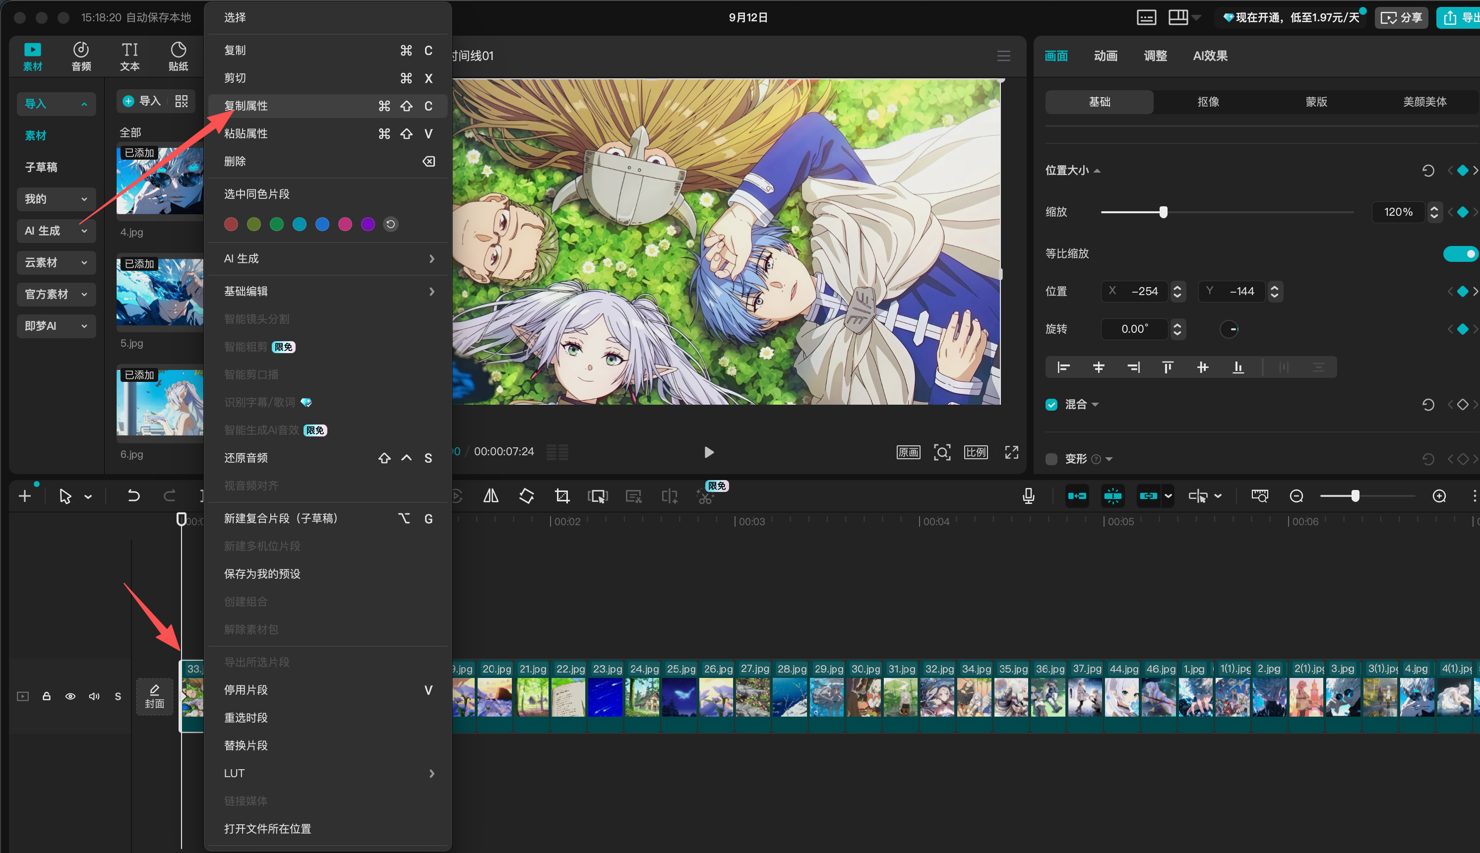Click the 缩放 scale slider handle
Image resolution: width=1480 pixels, height=853 pixels.
click(1164, 212)
